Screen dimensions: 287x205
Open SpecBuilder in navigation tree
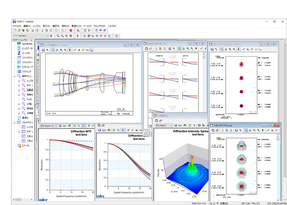[25, 44]
